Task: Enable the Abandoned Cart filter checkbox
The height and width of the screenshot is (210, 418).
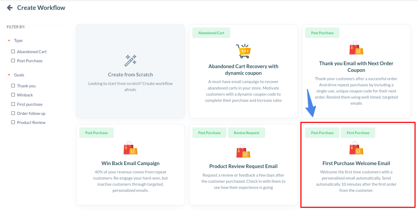Action: tap(13, 51)
